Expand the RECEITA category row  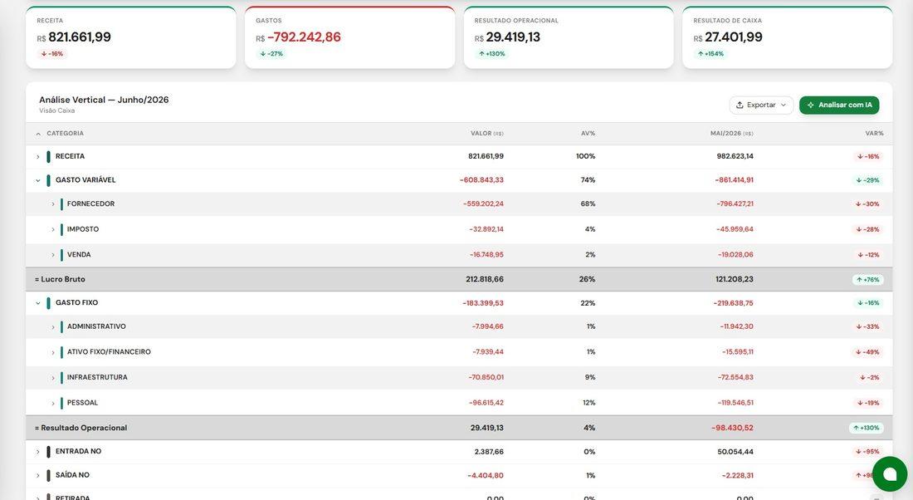[38, 157]
